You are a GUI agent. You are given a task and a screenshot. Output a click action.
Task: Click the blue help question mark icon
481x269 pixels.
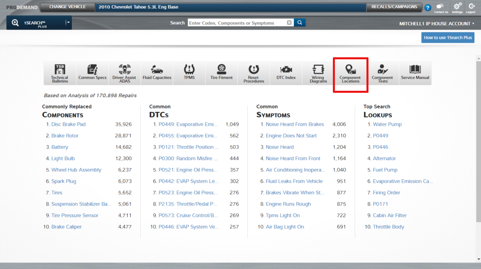pyautogui.click(x=428, y=8)
